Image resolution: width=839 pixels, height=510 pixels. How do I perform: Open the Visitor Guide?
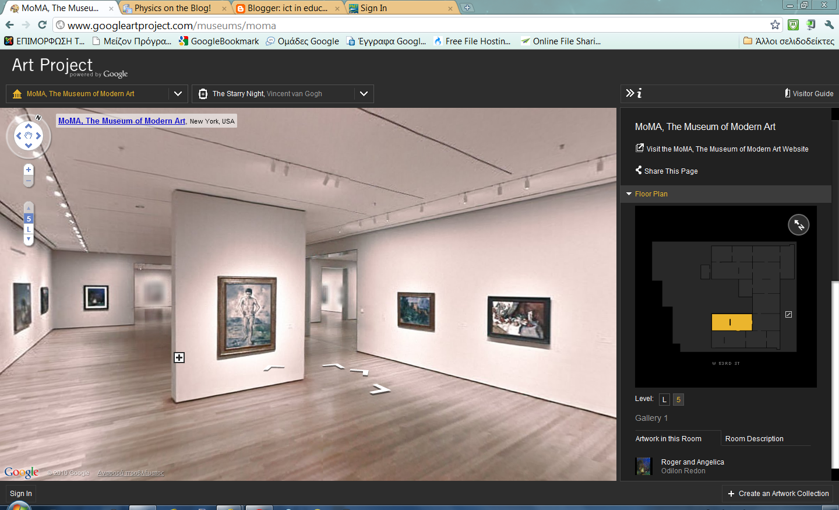[x=809, y=93]
